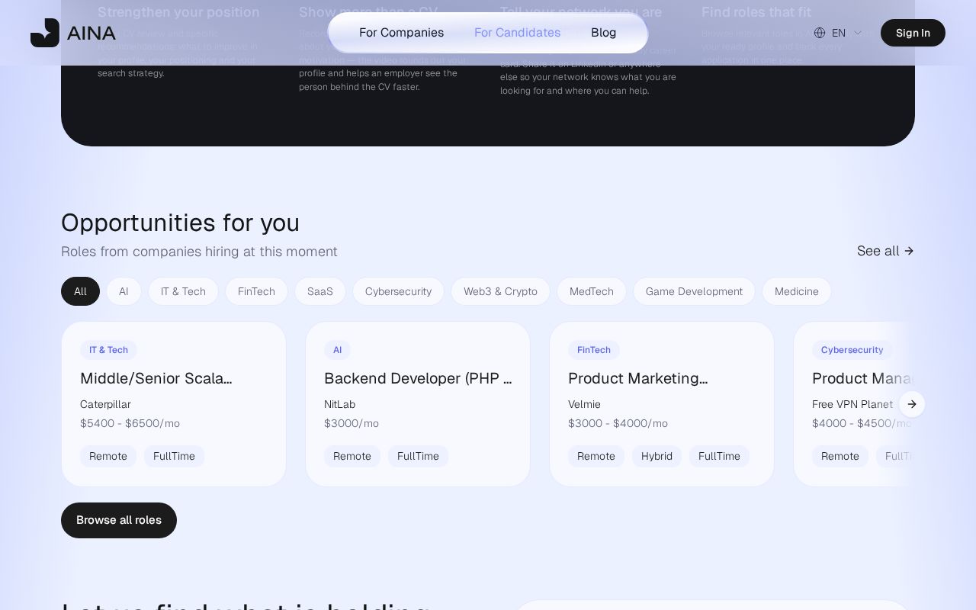Click the Cybersecurity badge on the card
Viewport: 976px width, 610px height.
(852, 350)
